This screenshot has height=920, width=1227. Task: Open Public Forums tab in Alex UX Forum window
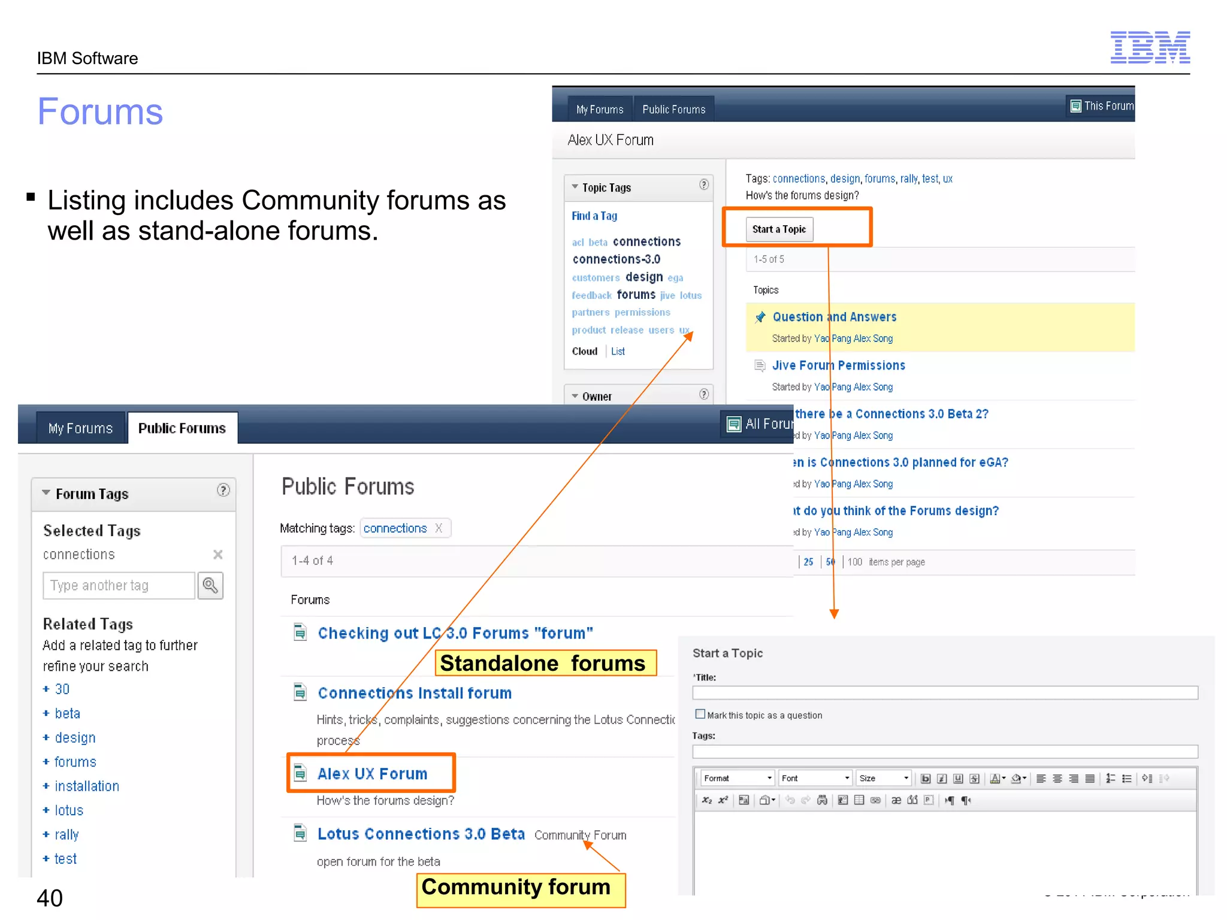click(x=674, y=110)
